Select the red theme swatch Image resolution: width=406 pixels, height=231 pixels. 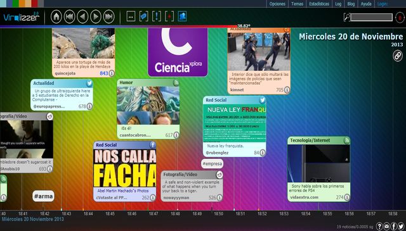click(34, 3)
